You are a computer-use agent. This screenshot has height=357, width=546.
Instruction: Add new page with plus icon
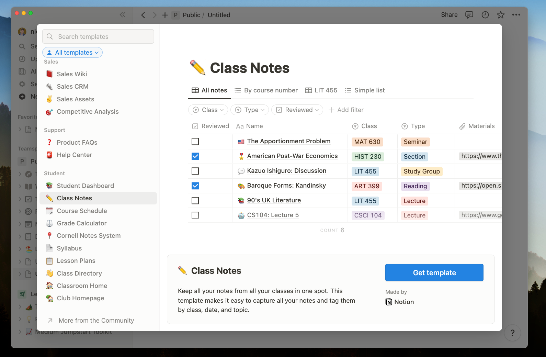165,15
